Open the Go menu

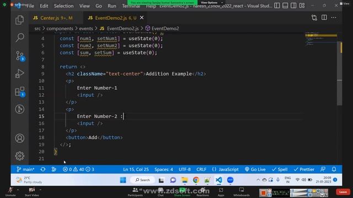[99, 6]
